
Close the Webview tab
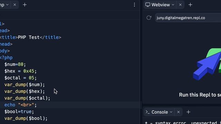(180, 5)
